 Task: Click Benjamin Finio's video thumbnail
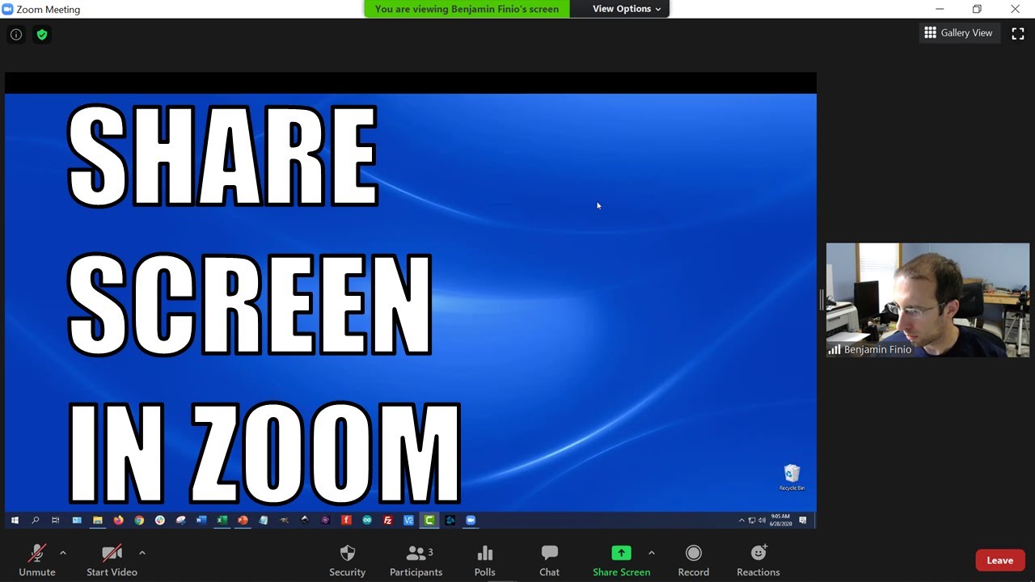[x=927, y=300]
